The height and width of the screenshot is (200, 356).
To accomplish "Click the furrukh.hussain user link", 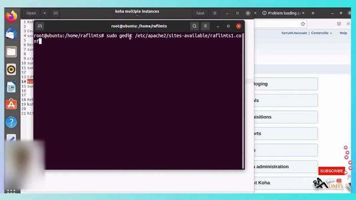I will click(294, 33).
